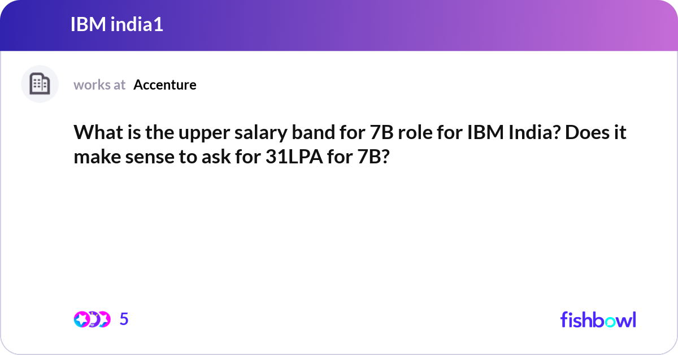
Task: Open the reaction count 5
Action: [x=124, y=319]
